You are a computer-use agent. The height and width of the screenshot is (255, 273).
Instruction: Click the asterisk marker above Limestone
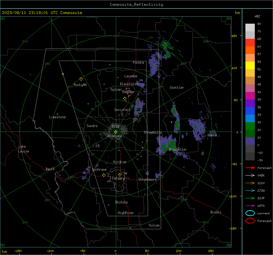click(57, 114)
